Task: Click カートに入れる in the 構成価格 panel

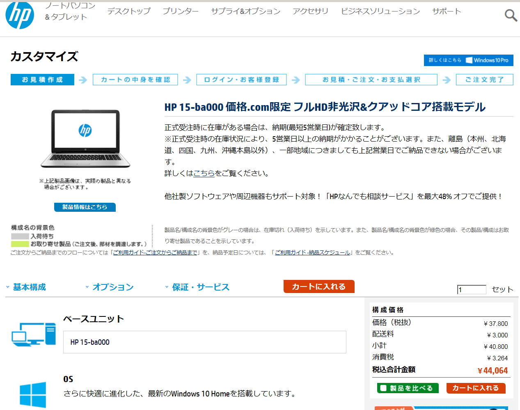Action: pyautogui.click(x=476, y=388)
